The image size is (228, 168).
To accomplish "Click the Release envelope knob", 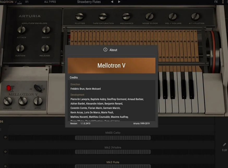I will pyautogui.click(x=45, y=48).
